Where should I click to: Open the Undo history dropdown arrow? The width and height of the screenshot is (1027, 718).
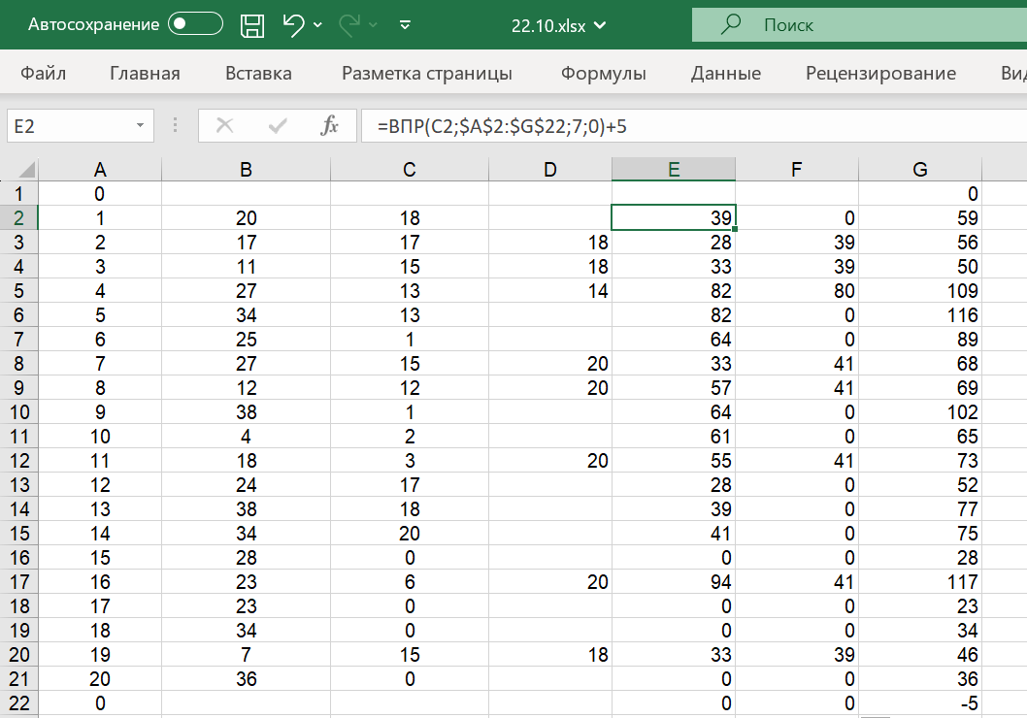coord(318,26)
